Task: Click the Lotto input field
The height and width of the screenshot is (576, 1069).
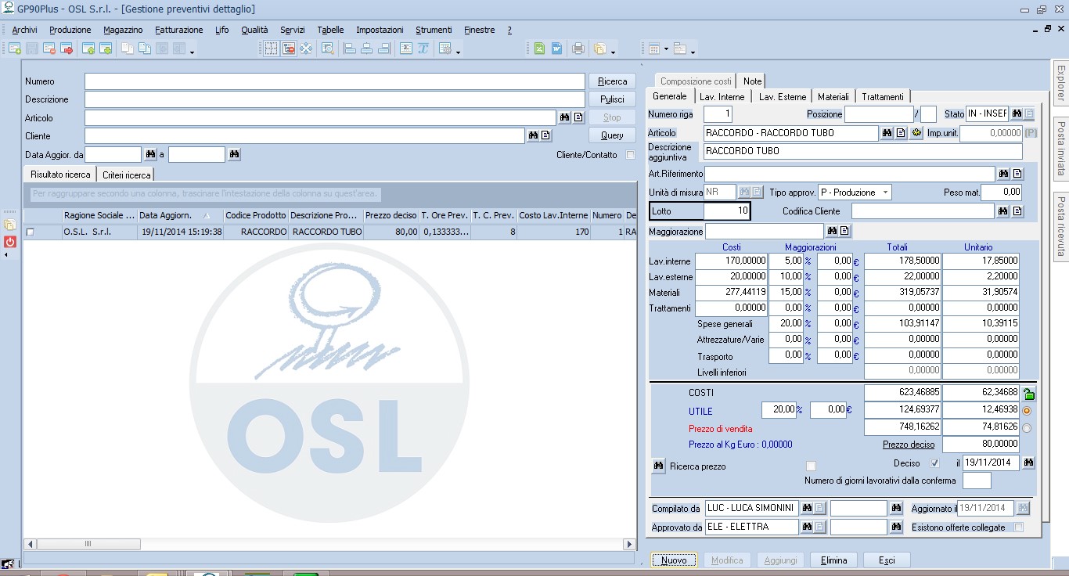Action: coord(727,211)
